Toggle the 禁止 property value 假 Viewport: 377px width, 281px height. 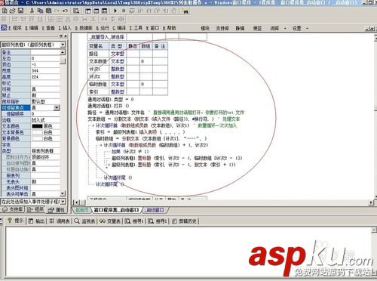(x=45, y=95)
